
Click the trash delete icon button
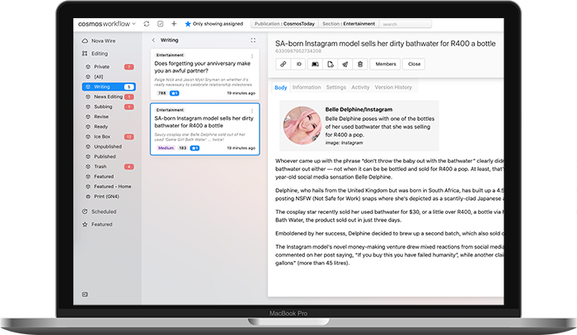[x=360, y=64]
